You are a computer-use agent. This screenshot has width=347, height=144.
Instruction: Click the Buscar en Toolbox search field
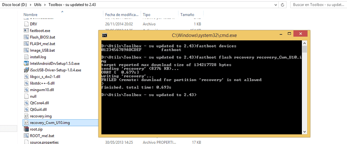318,4
